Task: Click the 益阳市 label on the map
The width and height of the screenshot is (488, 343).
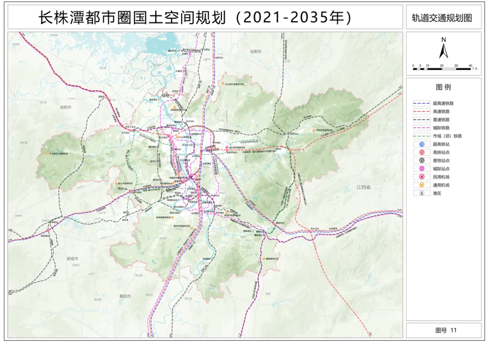Action: click(66, 107)
